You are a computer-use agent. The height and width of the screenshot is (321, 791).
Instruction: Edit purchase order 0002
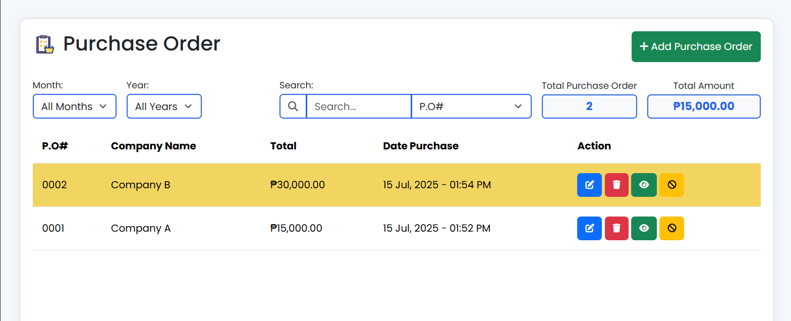[x=589, y=185]
